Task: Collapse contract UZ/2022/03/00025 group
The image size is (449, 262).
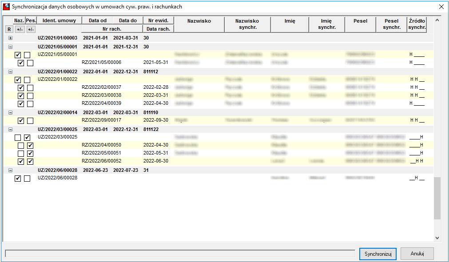Action: 11,130
